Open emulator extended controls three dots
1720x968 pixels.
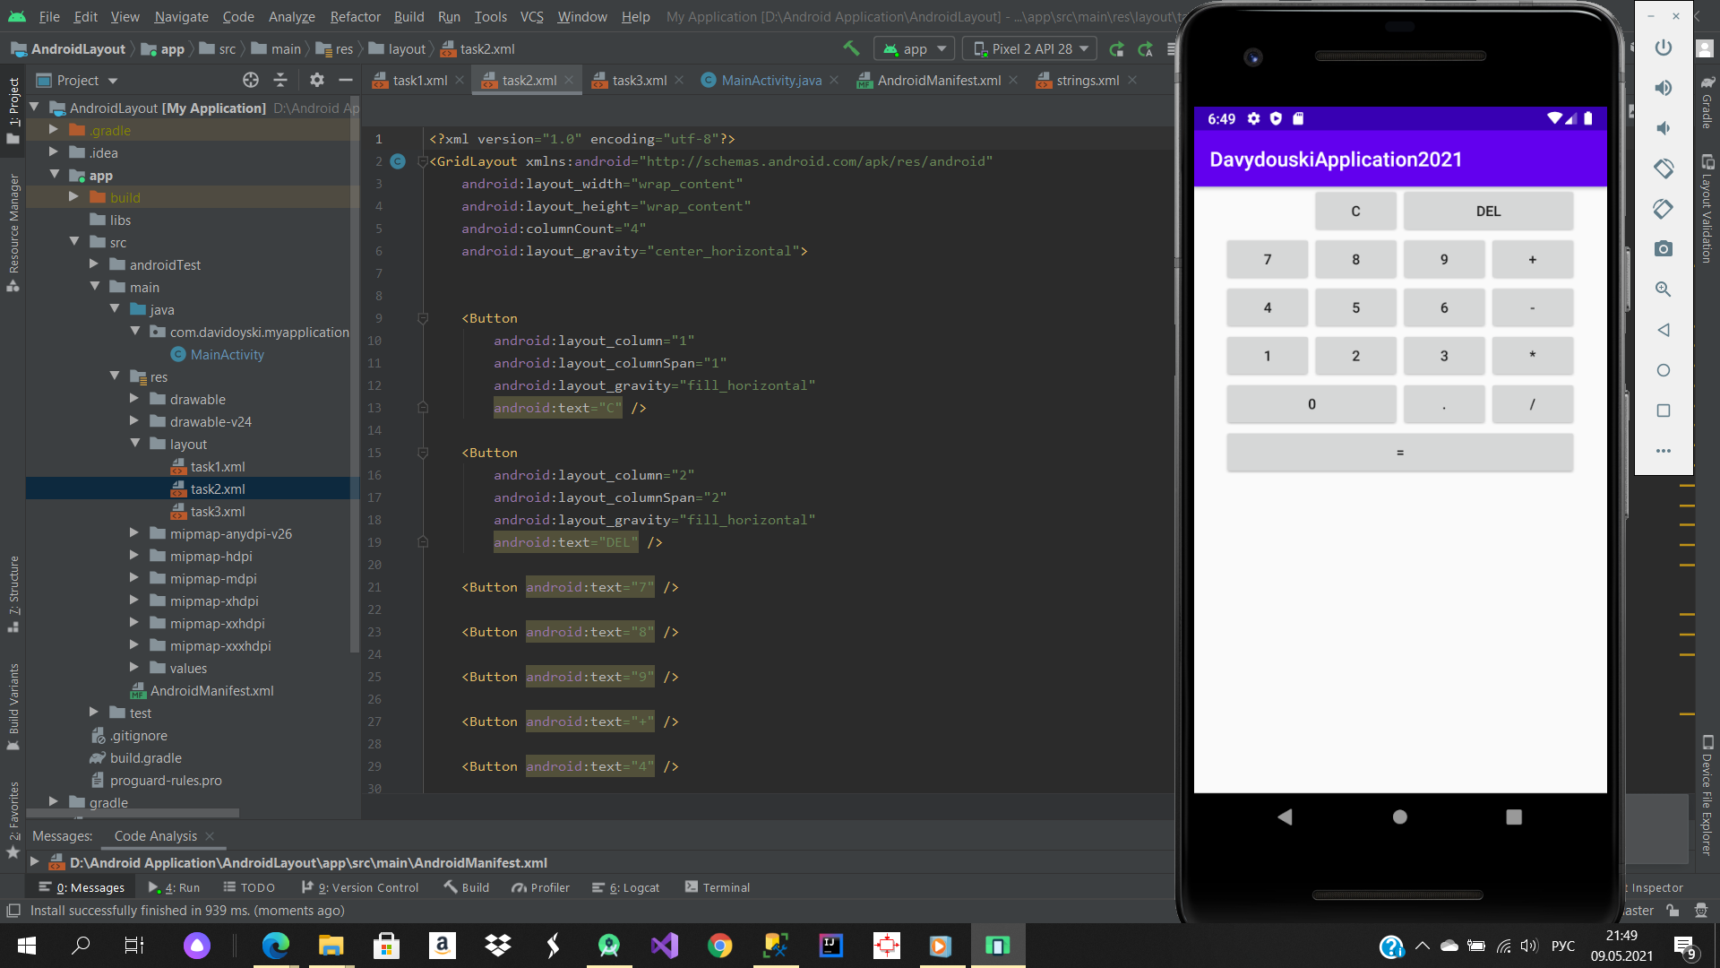(x=1664, y=451)
